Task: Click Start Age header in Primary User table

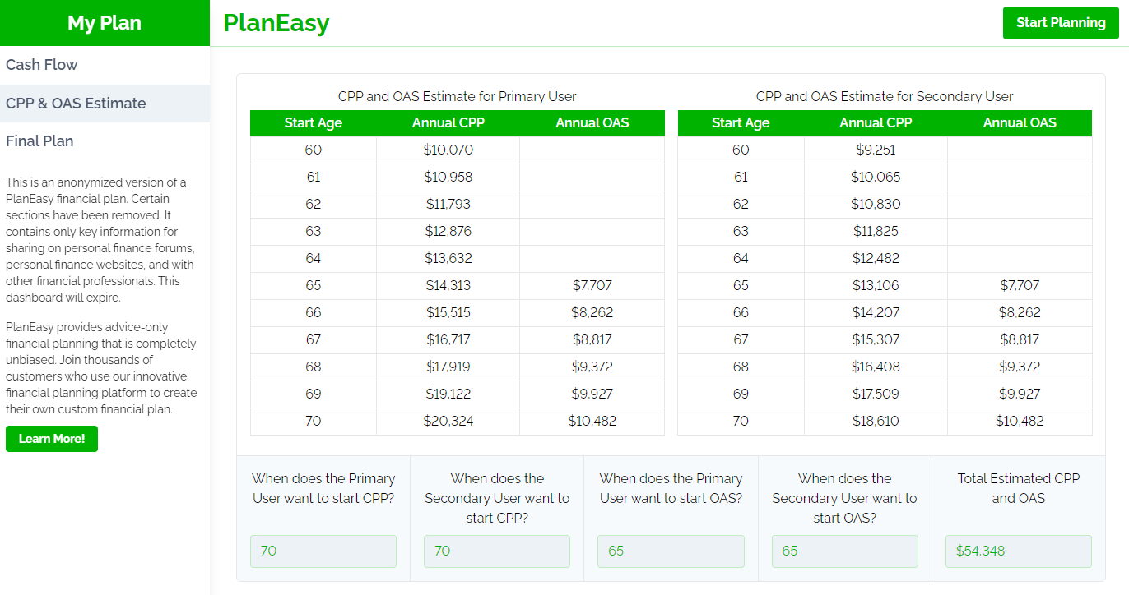Action: [313, 123]
